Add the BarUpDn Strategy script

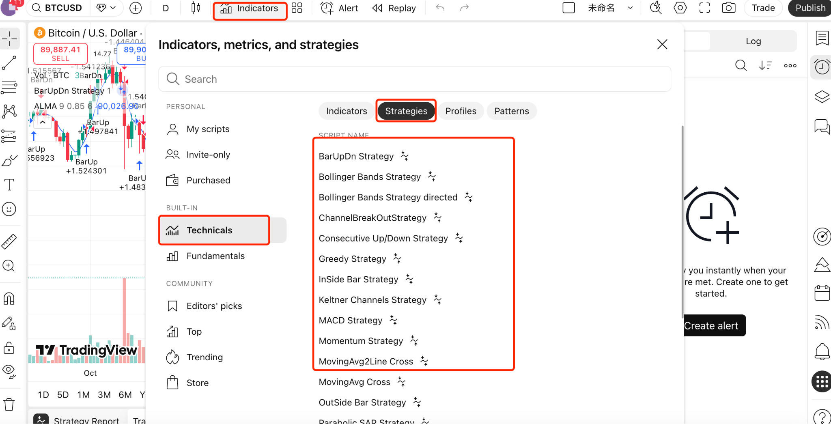(356, 156)
